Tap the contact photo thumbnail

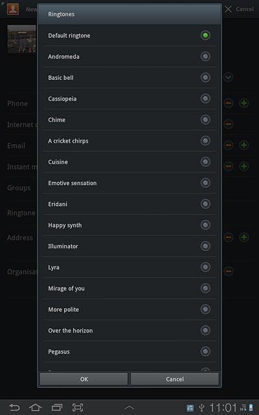pos(21,39)
